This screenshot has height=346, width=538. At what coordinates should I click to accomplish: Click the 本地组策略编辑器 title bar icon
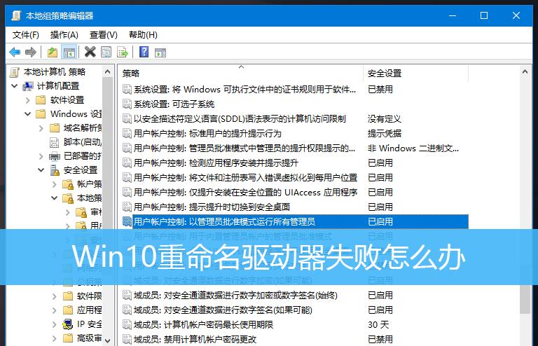[16, 15]
